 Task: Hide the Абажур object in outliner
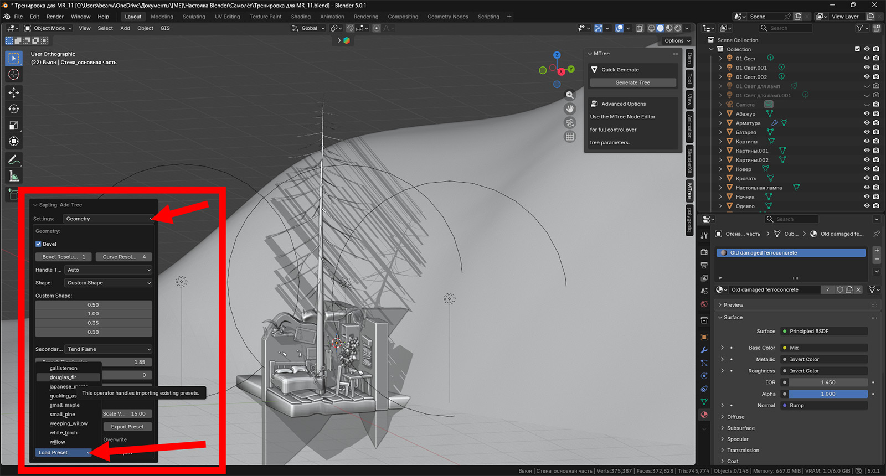[x=867, y=114]
